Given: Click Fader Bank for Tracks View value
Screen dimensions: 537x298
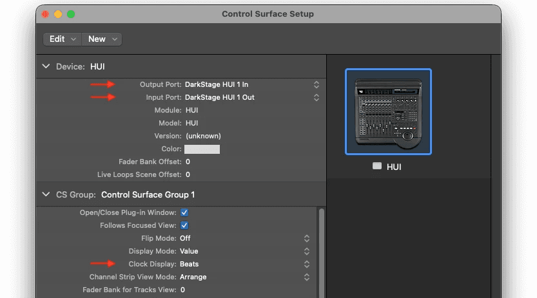Looking at the screenshot, I should point(182,290).
